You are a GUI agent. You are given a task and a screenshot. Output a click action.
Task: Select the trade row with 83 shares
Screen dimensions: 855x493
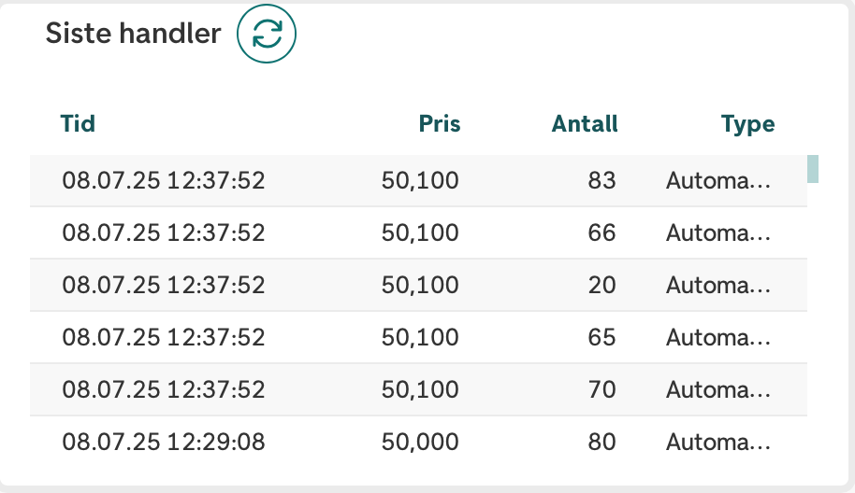coord(418,180)
